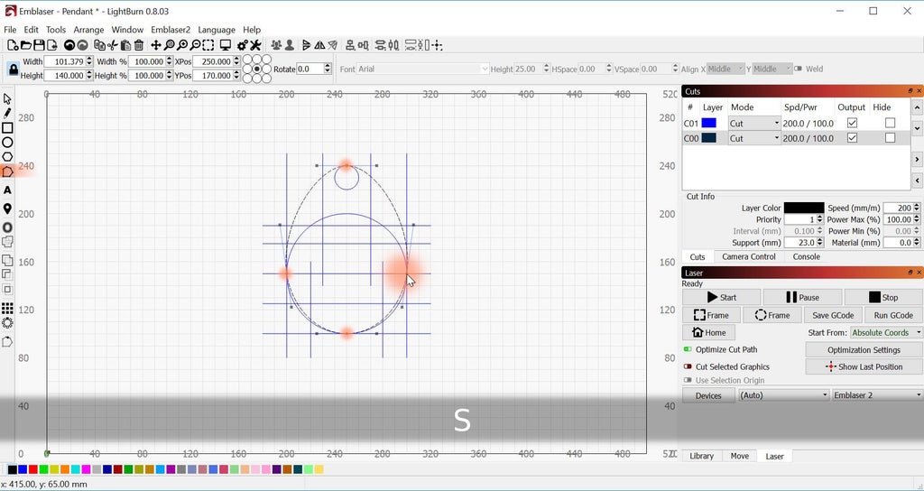Click the Frame selection dashed-box icon

click(x=208, y=45)
